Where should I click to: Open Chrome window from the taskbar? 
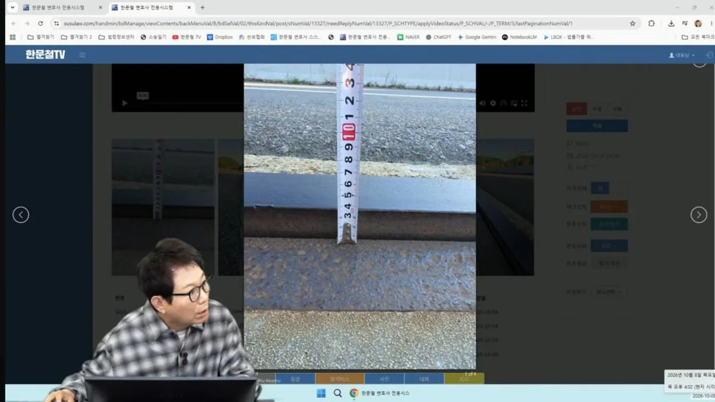click(380, 393)
